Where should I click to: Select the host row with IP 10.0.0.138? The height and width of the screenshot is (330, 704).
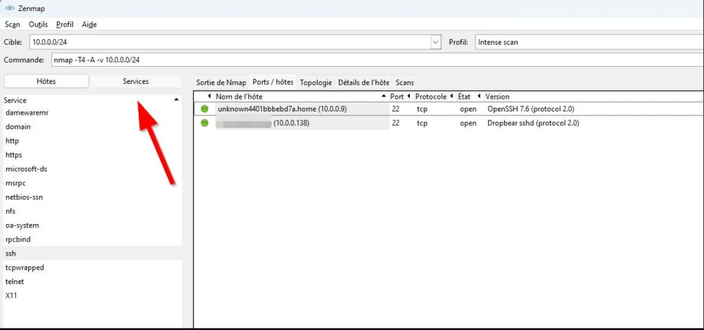tap(449, 122)
